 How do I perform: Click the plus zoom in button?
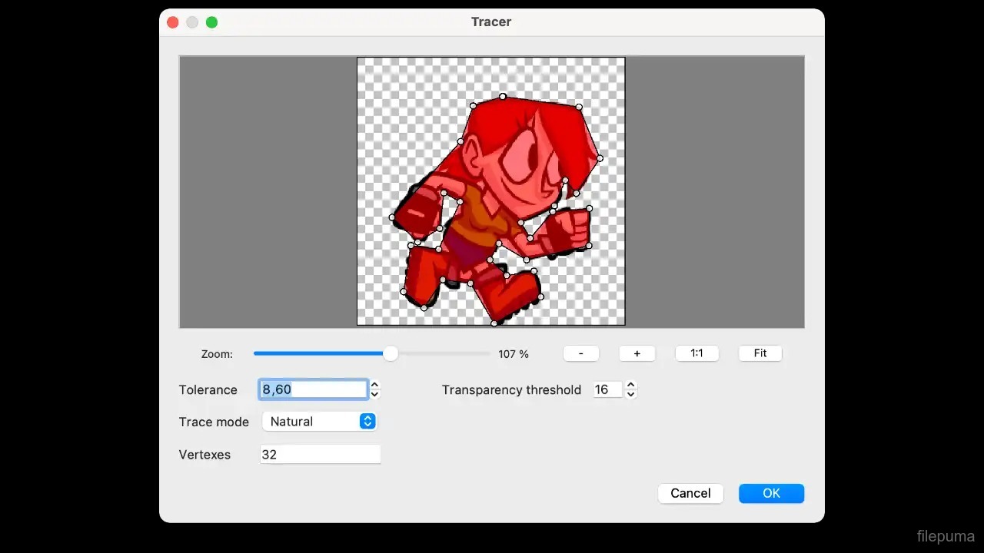(x=637, y=353)
